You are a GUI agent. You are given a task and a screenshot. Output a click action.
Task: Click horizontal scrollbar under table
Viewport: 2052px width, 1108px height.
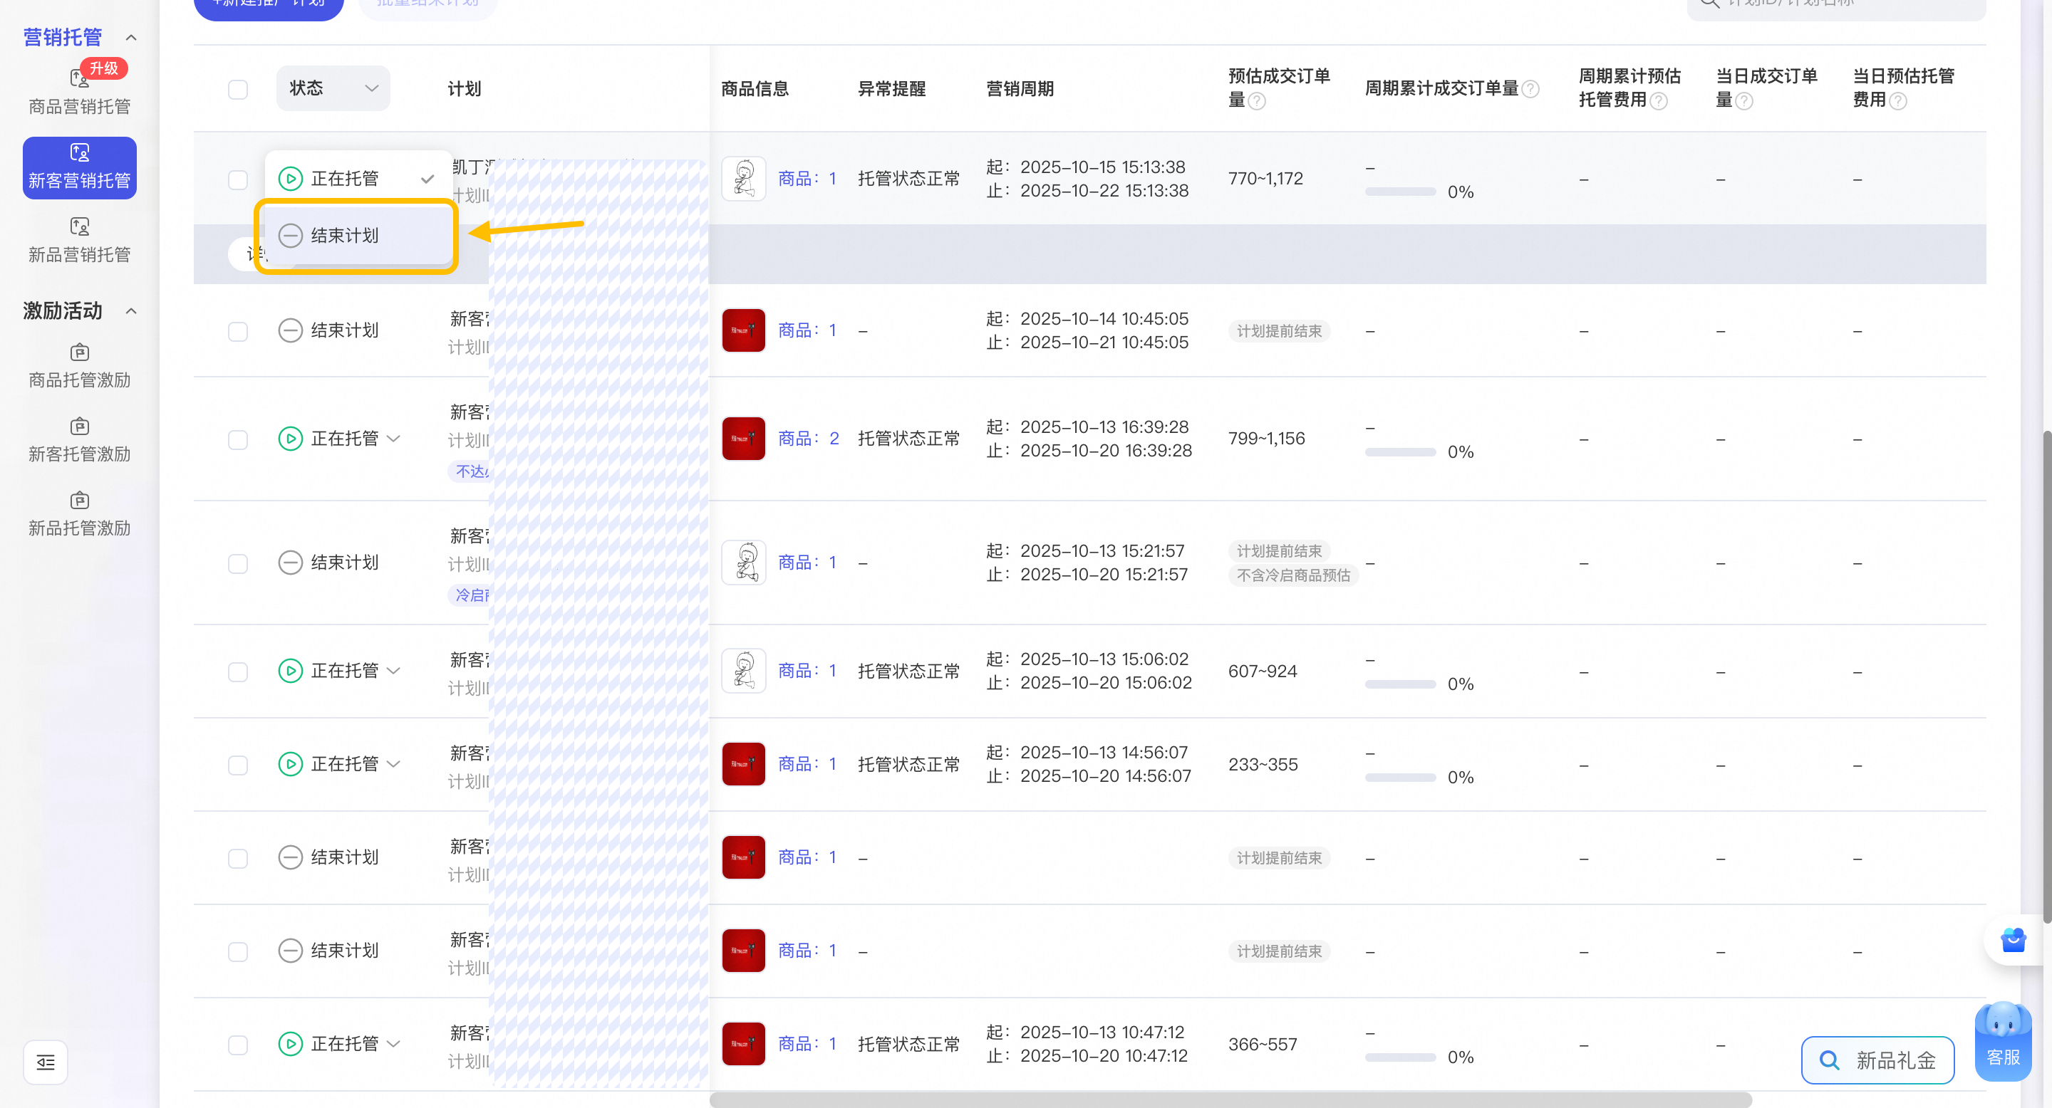(1230, 1100)
